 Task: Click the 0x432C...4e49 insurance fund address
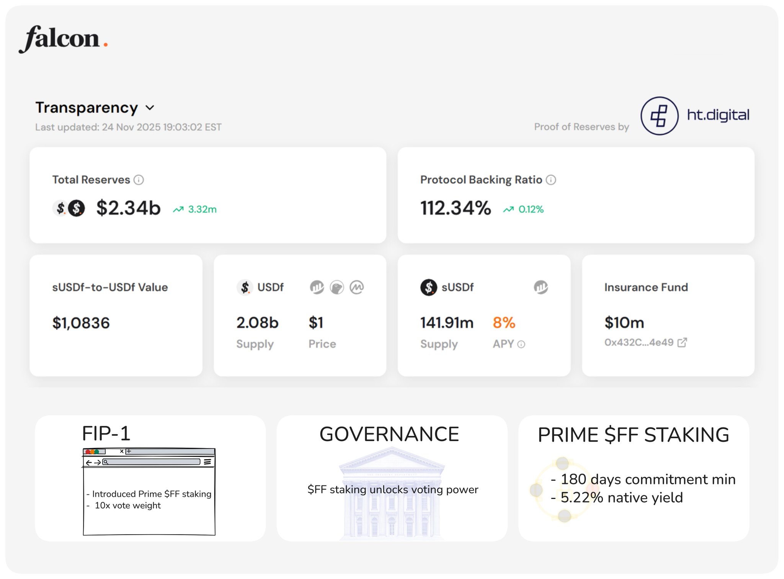click(x=639, y=342)
